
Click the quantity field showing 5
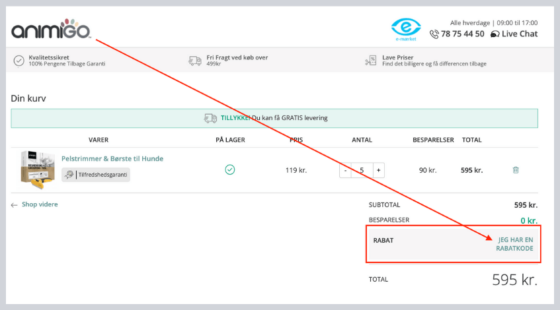click(362, 170)
